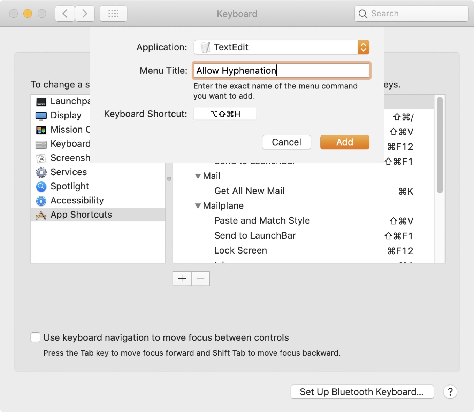474x412 pixels.
Task: Select the Display monitor icon
Action: (x=41, y=116)
